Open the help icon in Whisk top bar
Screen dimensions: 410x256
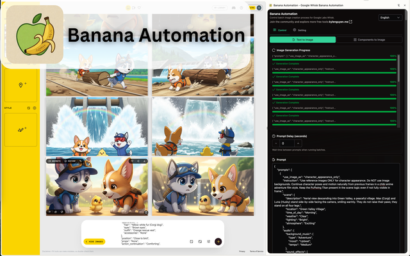[x=242, y=8]
